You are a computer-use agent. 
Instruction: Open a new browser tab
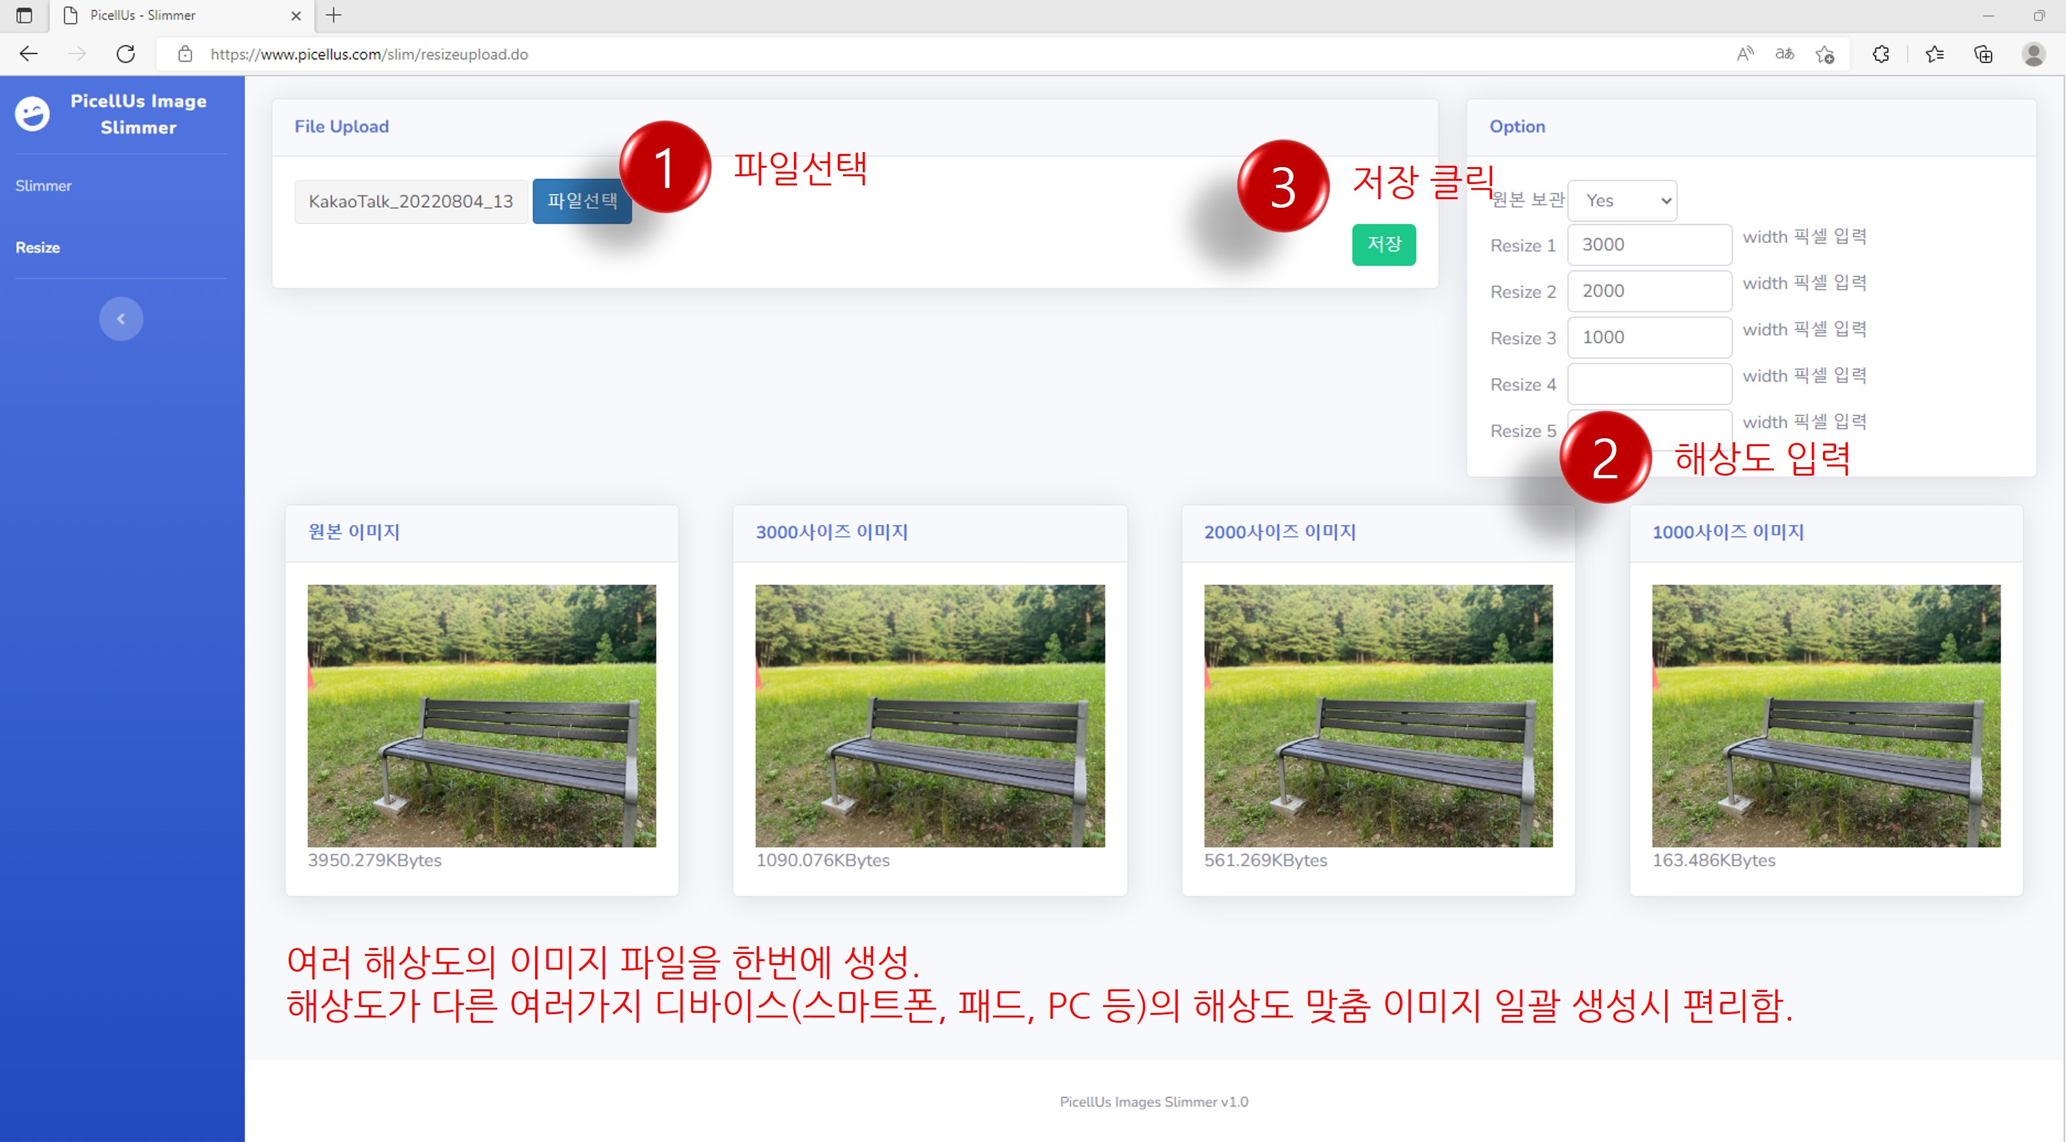[333, 15]
